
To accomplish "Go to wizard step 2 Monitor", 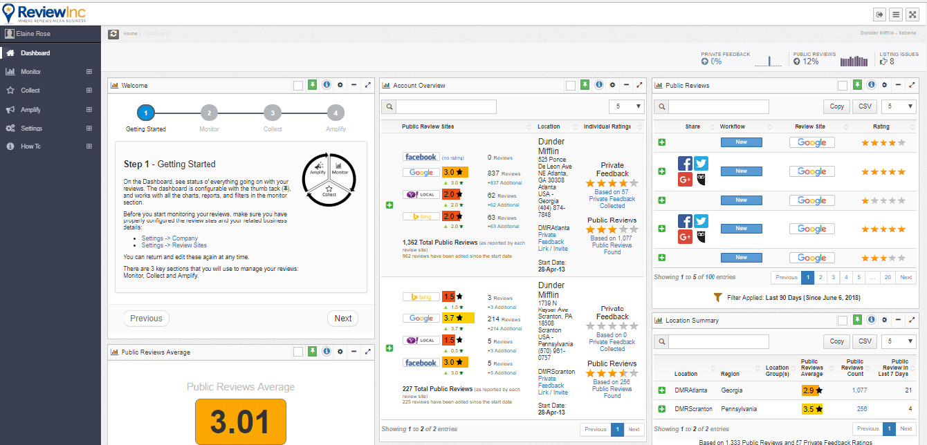I will pos(209,113).
